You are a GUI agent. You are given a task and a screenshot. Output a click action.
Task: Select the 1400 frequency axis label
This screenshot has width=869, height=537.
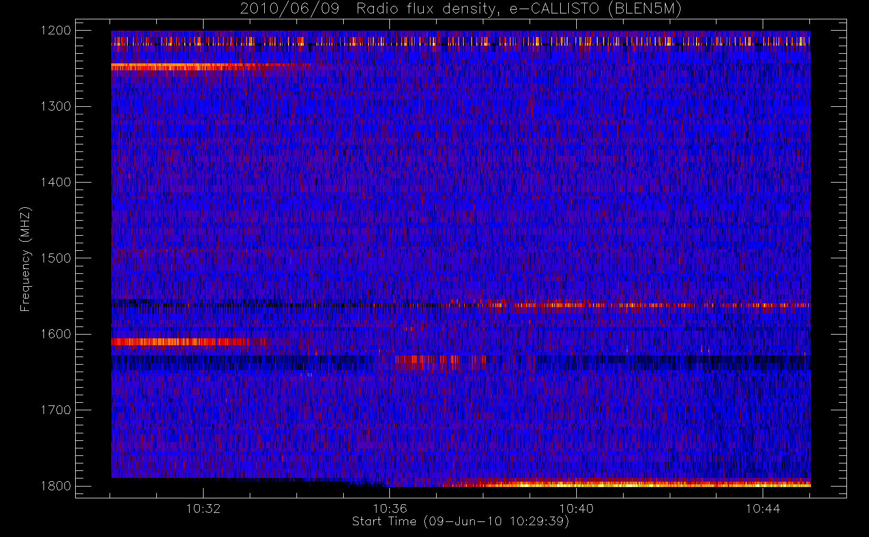(x=56, y=182)
